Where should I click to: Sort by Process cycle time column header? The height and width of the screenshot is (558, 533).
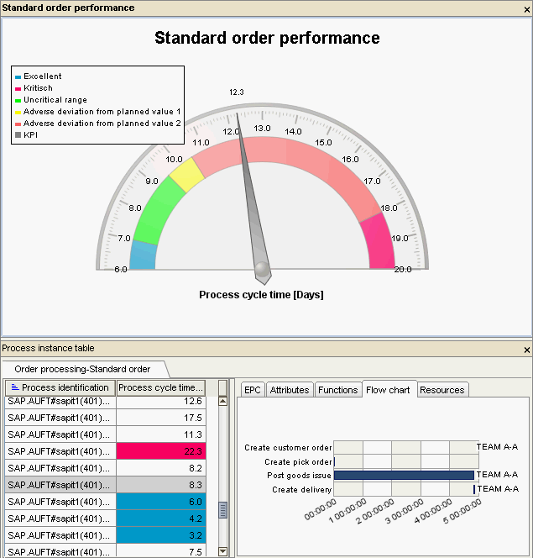click(161, 387)
